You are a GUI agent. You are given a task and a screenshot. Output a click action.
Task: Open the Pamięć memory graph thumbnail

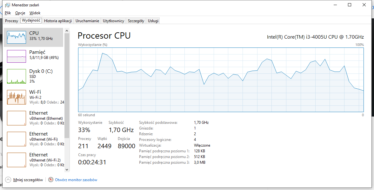(17, 56)
